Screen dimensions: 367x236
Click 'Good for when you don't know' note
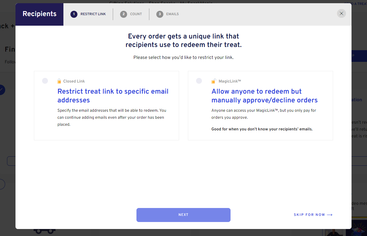[262, 129]
